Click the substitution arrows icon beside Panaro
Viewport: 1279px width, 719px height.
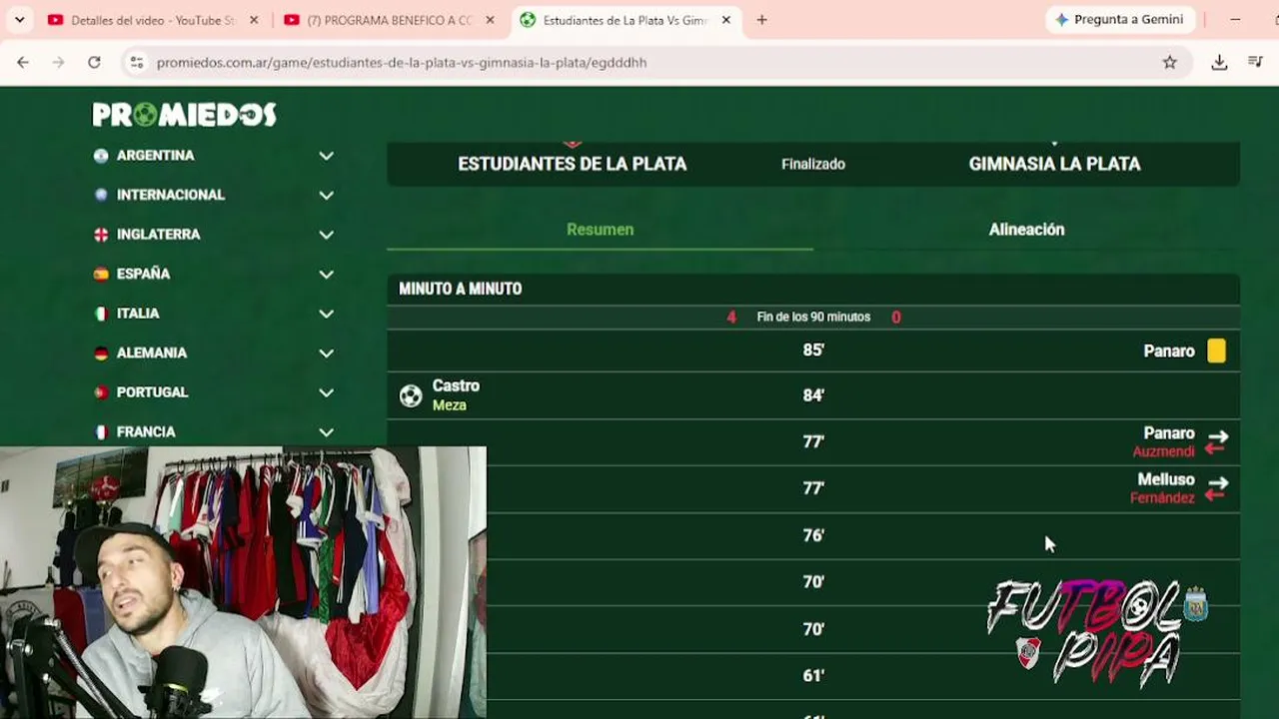pos(1216,442)
